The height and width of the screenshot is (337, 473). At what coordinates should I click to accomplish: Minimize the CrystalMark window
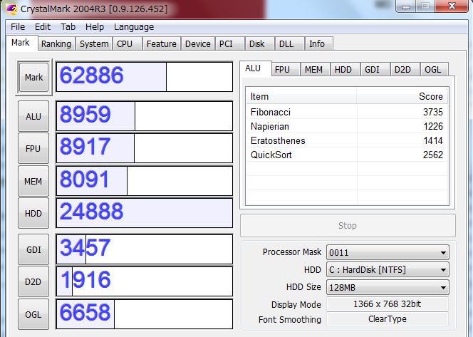tap(406, 6)
